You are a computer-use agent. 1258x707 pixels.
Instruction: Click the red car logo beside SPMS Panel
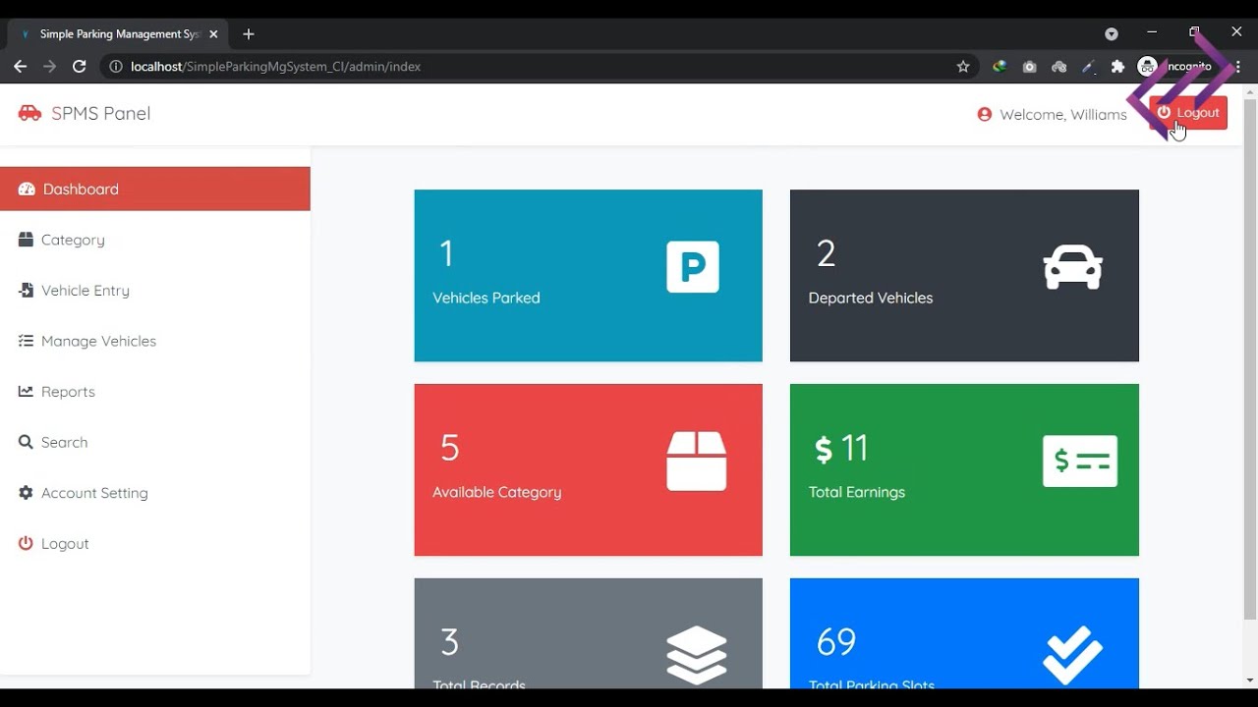(29, 113)
